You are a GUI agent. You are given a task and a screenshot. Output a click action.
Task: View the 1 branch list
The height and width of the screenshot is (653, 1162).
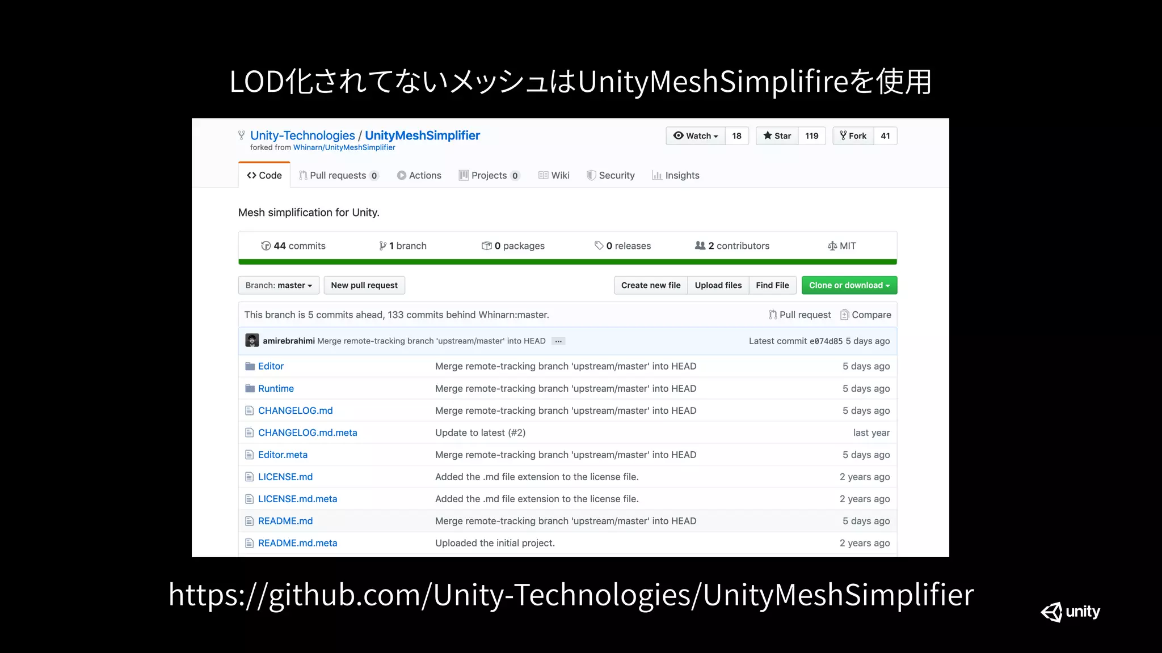click(x=403, y=245)
